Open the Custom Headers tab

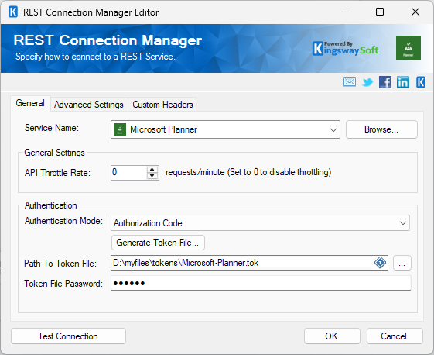click(162, 105)
